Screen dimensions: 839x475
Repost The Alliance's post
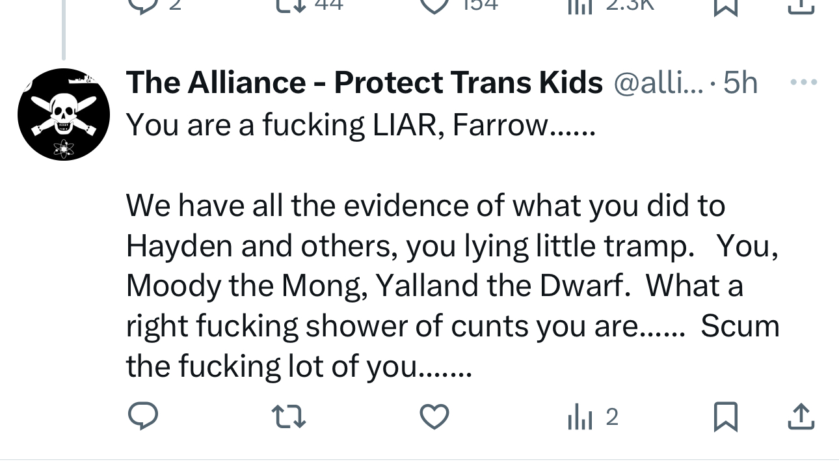289,416
